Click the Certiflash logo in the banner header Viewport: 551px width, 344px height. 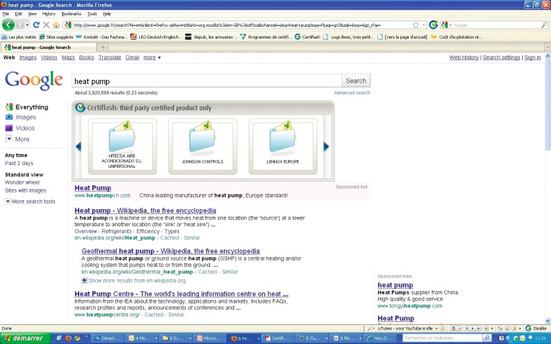[81, 107]
